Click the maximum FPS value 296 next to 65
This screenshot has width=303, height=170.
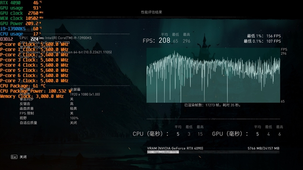click(186, 41)
